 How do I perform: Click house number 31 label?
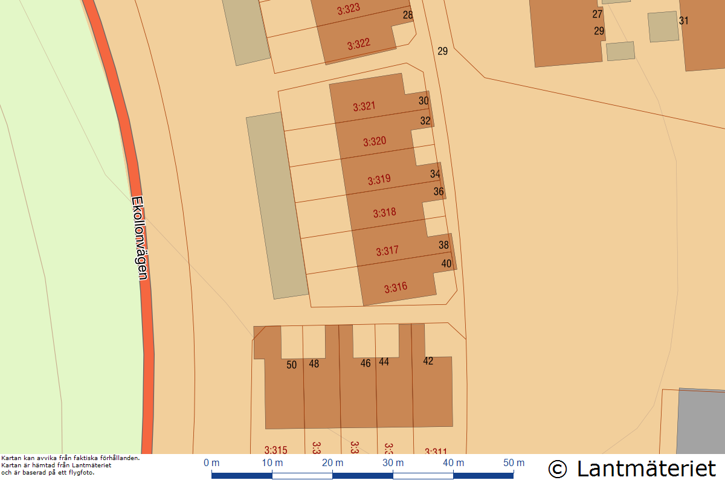click(x=684, y=21)
